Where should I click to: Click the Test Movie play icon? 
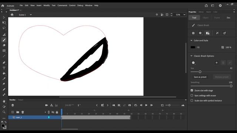(220, 6)
